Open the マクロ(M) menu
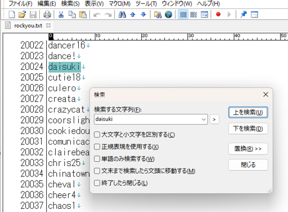 pyautogui.click(x=120, y=3)
